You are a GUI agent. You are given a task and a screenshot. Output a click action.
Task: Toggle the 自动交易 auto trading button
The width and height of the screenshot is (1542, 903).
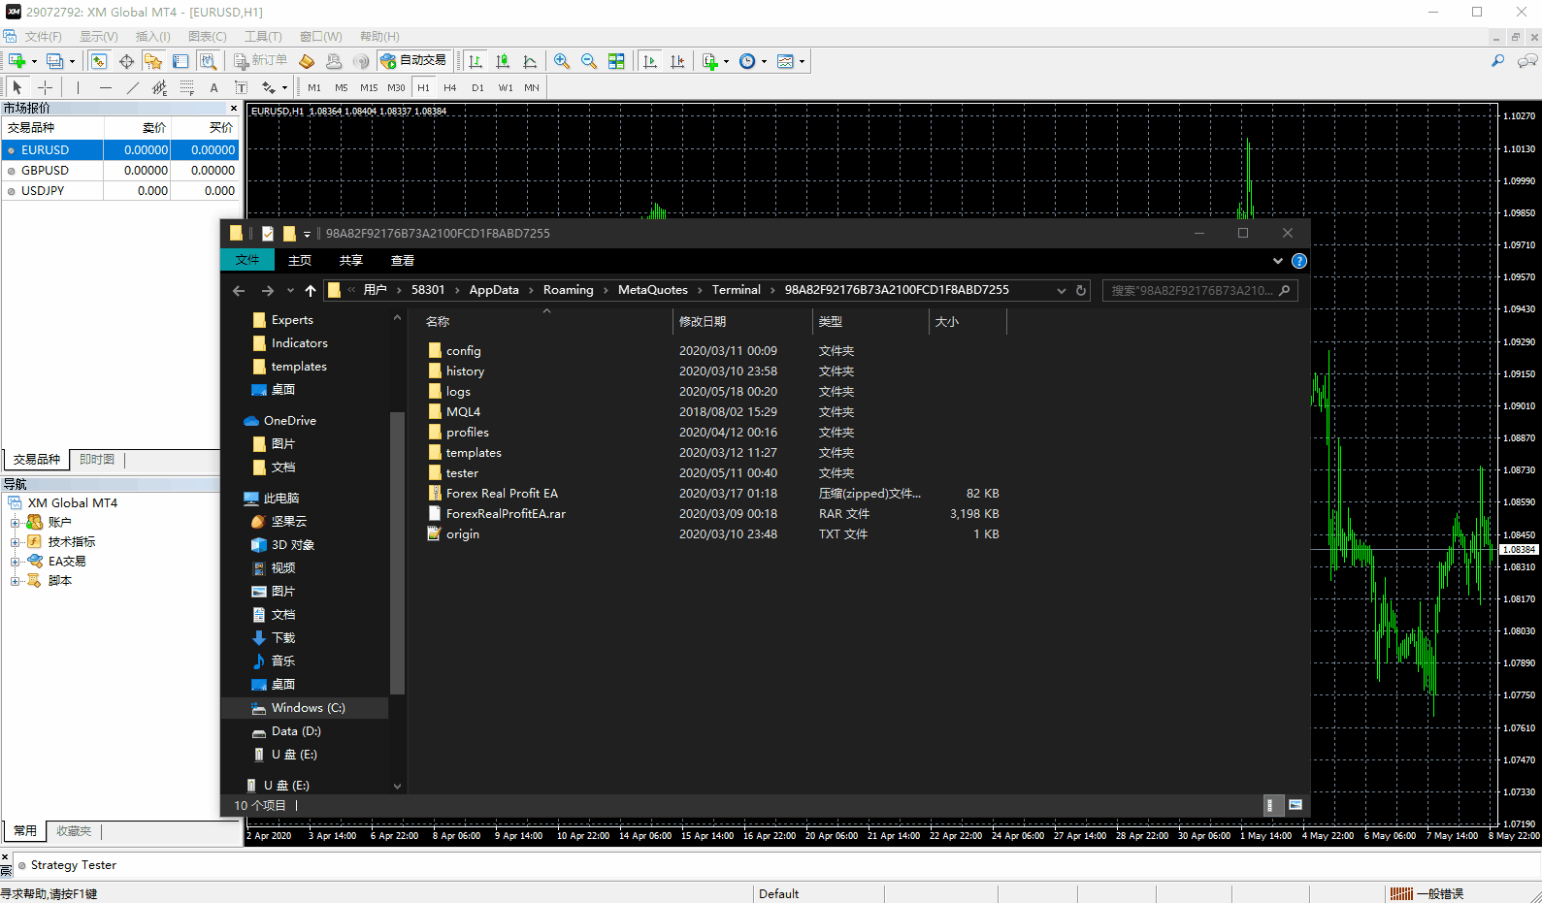point(414,61)
